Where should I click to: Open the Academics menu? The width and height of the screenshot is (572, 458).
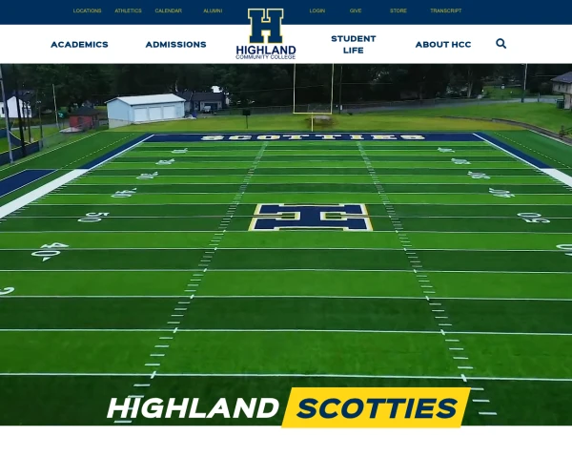pos(79,45)
